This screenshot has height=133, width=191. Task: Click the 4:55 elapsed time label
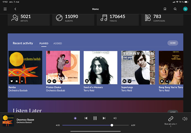point(58,125)
